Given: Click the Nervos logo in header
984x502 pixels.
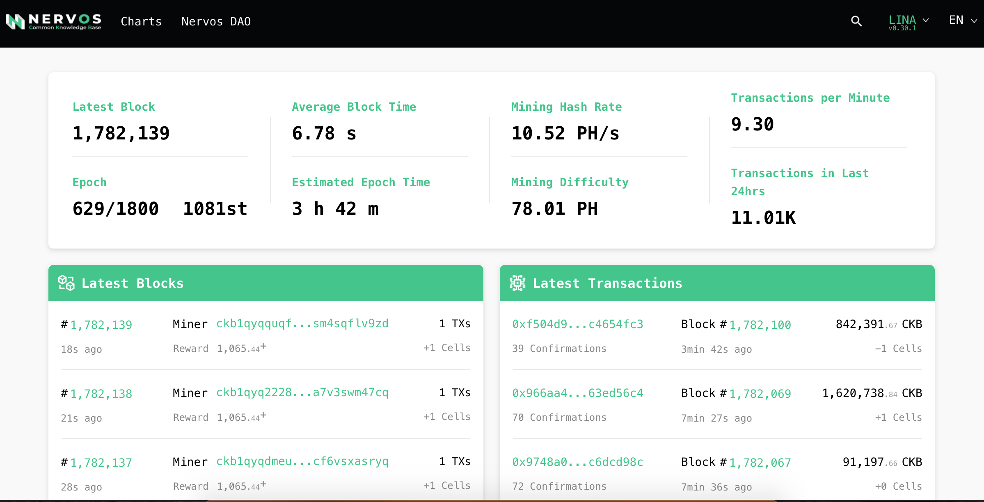Looking at the screenshot, I should pyautogui.click(x=53, y=21).
